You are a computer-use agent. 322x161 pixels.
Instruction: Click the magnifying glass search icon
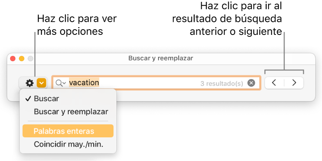pyautogui.click(x=59, y=83)
